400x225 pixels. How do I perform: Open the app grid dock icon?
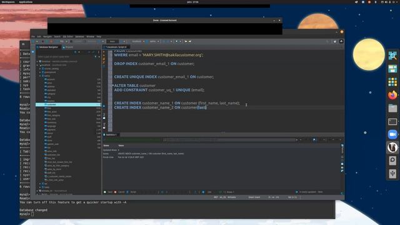tap(392, 82)
